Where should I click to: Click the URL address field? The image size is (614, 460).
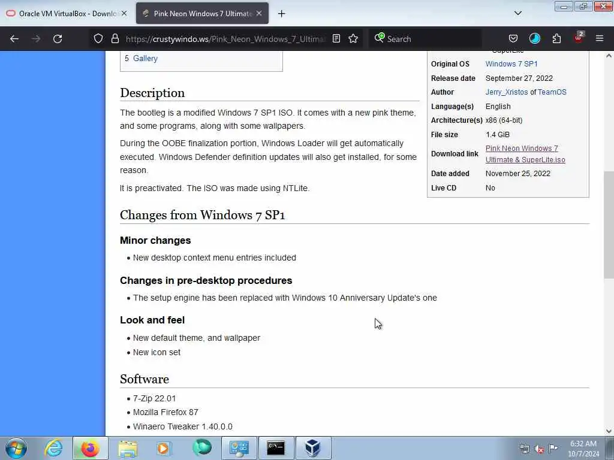click(x=225, y=39)
